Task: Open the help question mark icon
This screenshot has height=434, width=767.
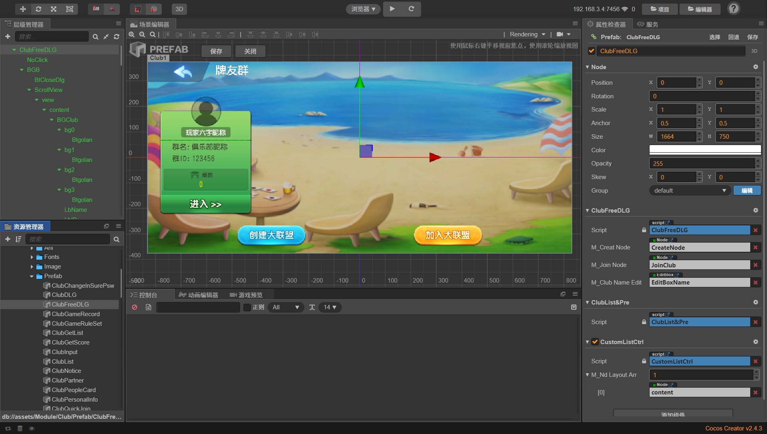Action: [x=733, y=9]
